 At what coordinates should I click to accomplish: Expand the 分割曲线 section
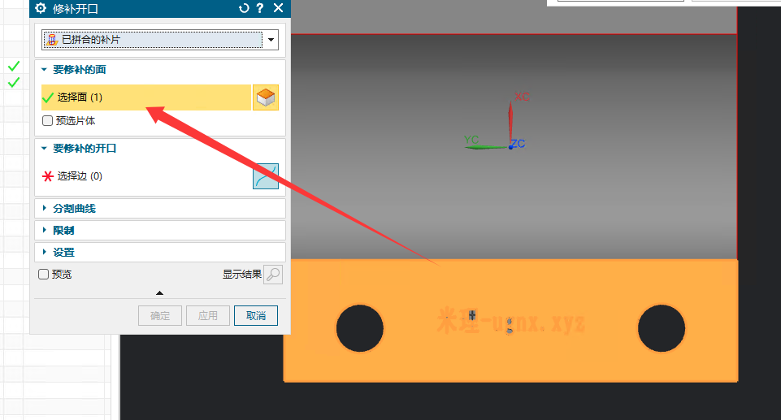pos(45,209)
